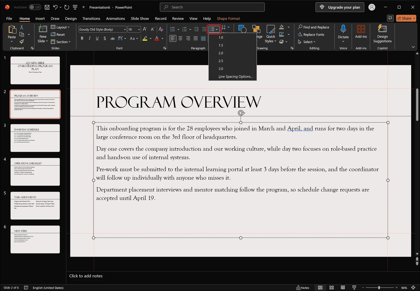Choose 2.0 line spacing
The height and width of the screenshot is (291, 420).
(233, 53)
